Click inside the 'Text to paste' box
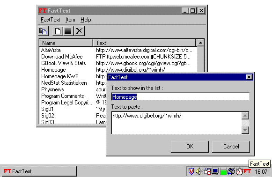This screenshot has width=272, height=177. click(176, 123)
